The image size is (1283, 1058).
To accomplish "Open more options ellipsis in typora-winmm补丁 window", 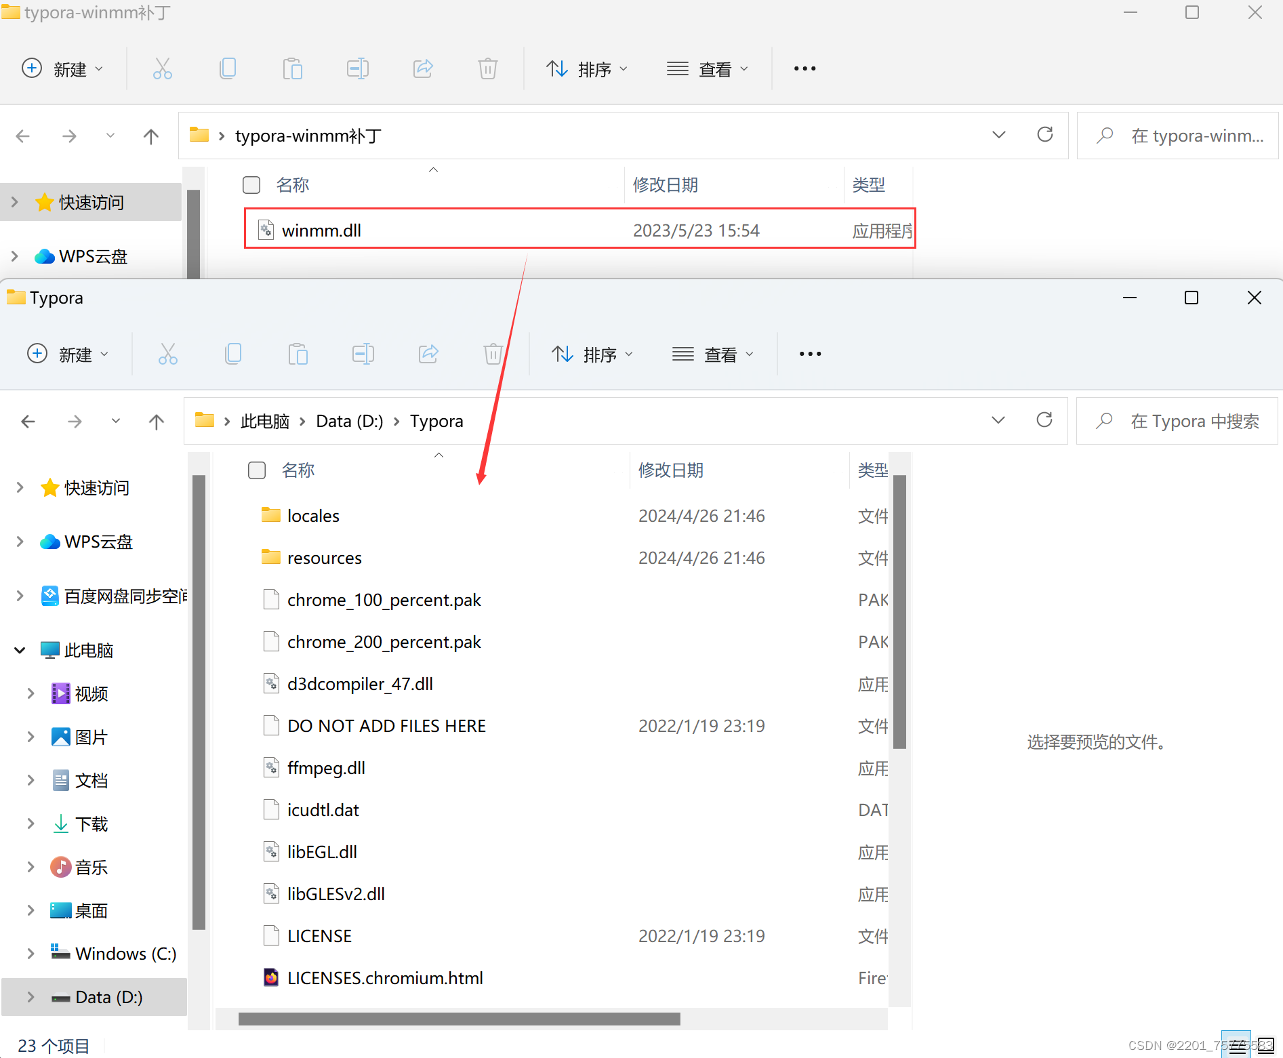I will [x=805, y=68].
